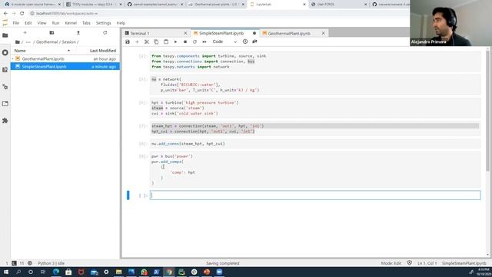Image resolution: width=492 pixels, height=277 pixels.
Task: Restart the kernel and run all cells
Action: tap(204, 42)
